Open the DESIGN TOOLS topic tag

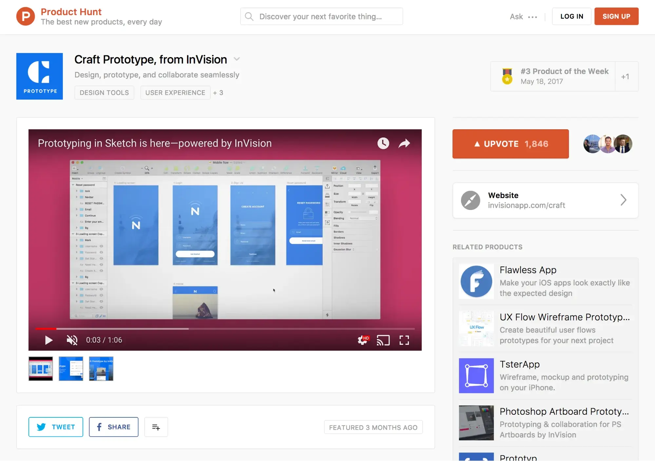coord(104,93)
